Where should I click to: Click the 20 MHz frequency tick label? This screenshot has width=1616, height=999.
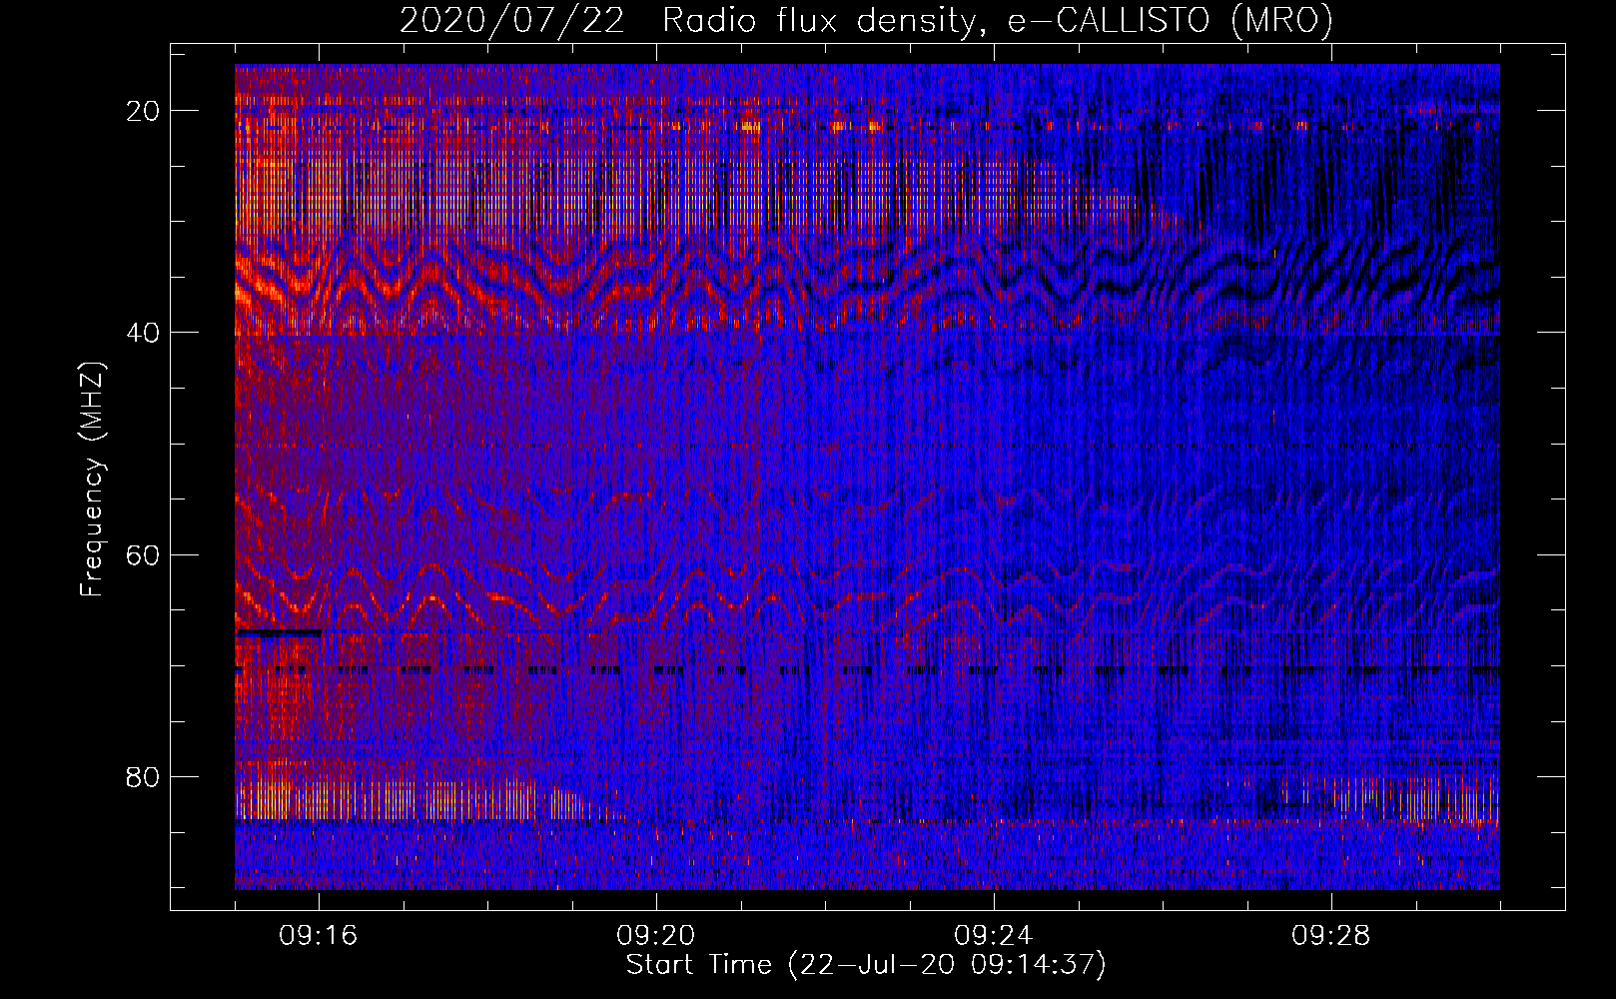pyautogui.click(x=144, y=111)
